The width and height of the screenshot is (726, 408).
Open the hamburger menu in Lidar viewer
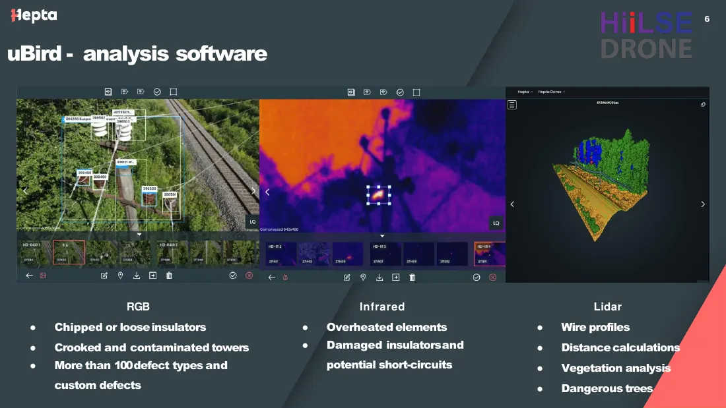point(512,105)
